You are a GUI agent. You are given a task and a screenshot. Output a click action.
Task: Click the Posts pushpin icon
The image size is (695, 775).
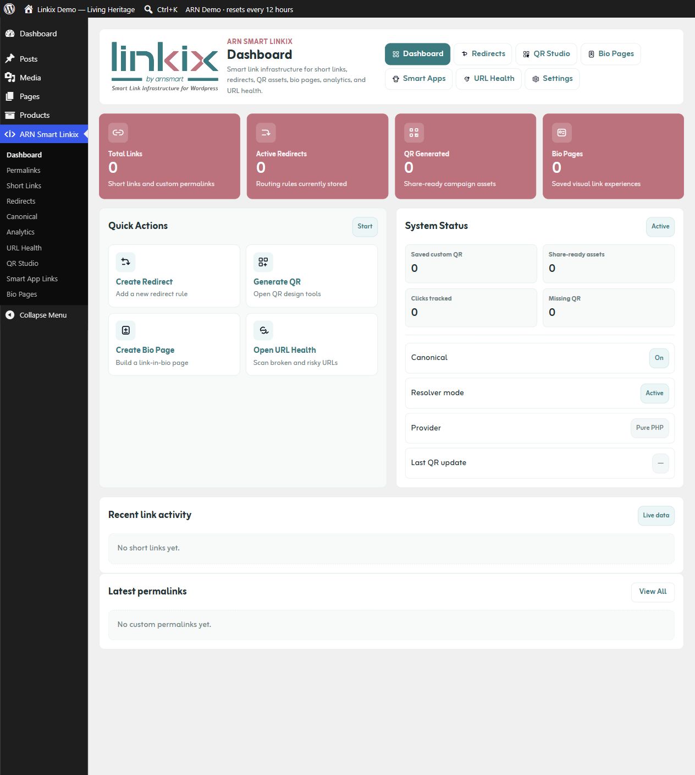click(x=10, y=59)
